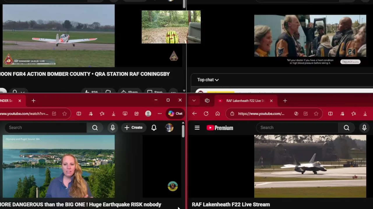This screenshot has height=209, width=373.
Task: Click the Copilot icon inside bottom-right address bar
Action: [x=296, y=114]
